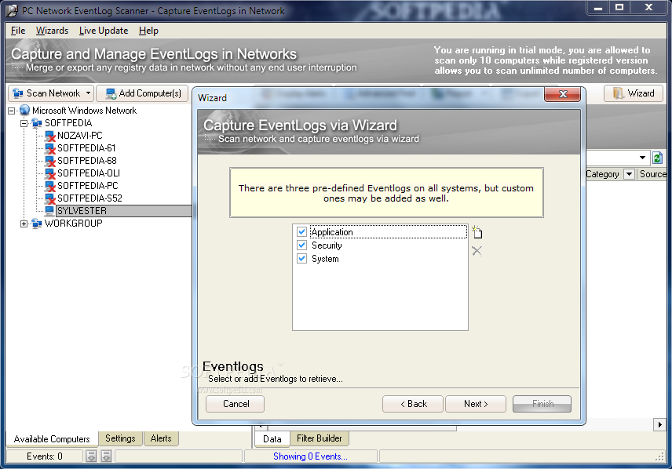Open the Live Update menu

pos(104,31)
